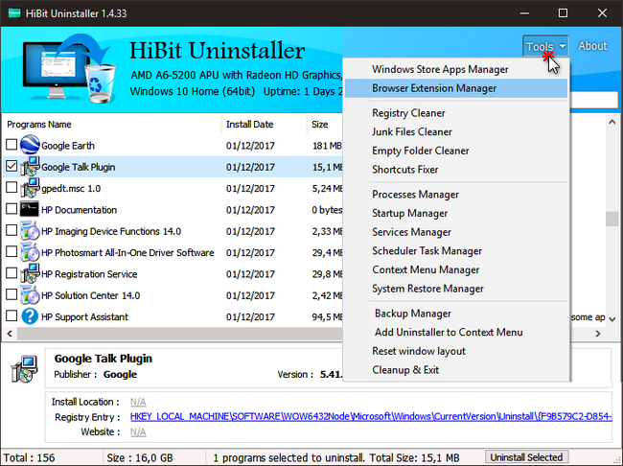Screen dimensions: 623x466
Task: Click the search input field below About
Action: (x=594, y=100)
